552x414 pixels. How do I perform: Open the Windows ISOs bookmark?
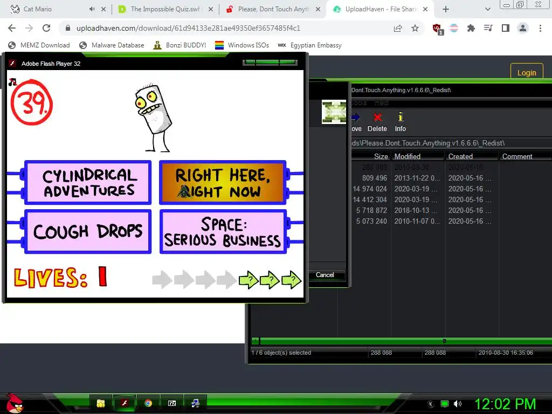(242, 45)
